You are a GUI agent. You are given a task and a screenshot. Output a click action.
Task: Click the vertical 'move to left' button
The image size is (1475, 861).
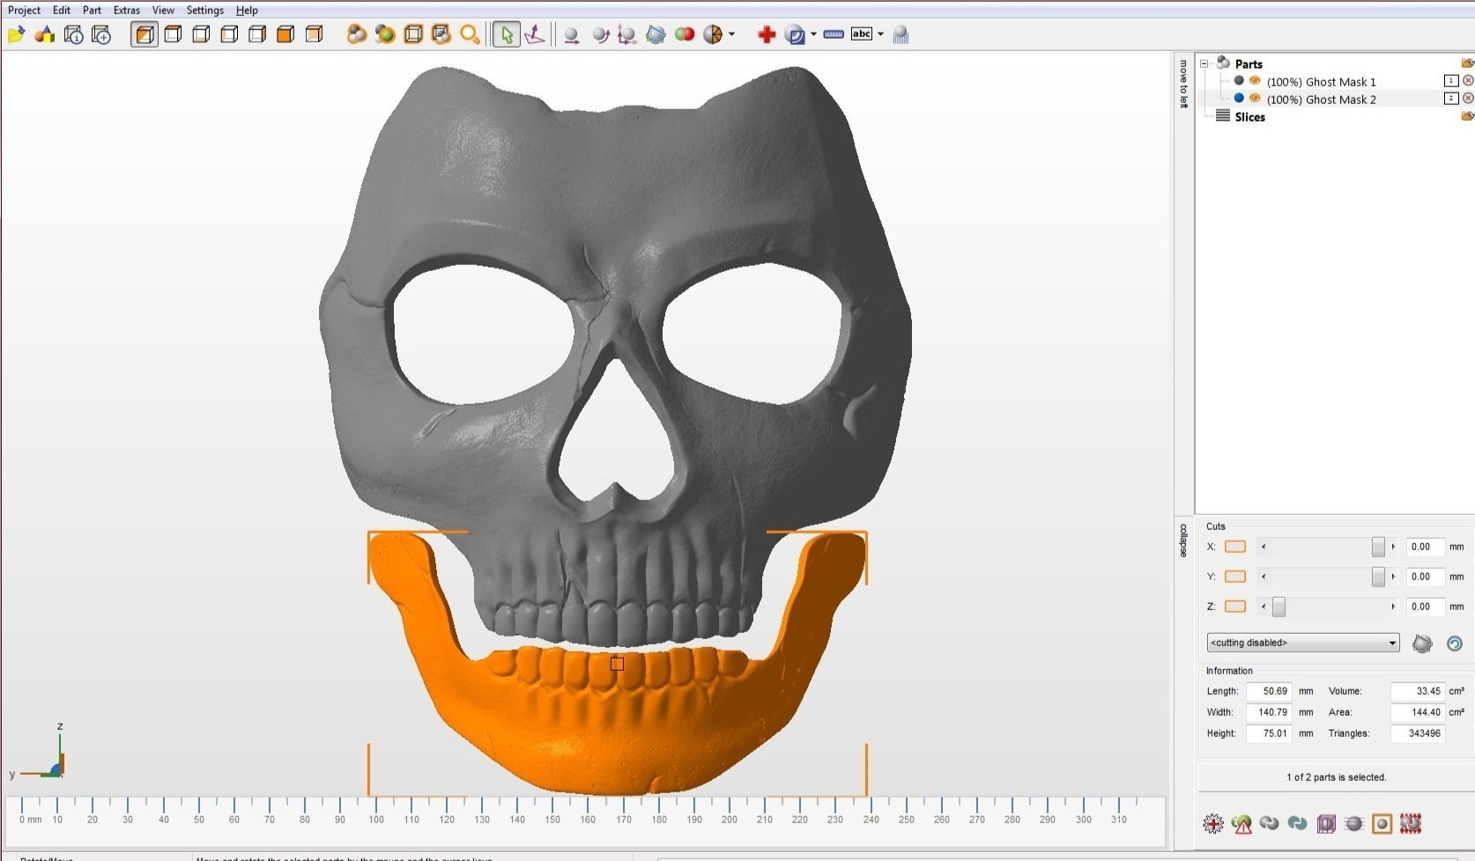pyautogui.click(x=1183, y=85)
